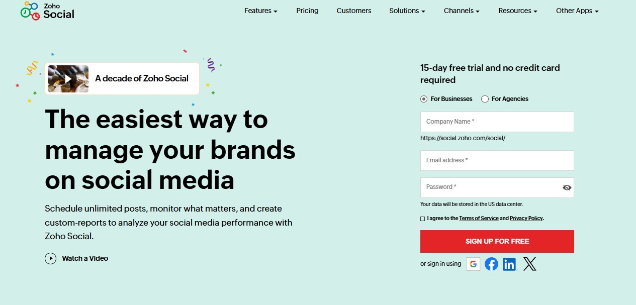636x305 pixels.
Task: Sign in using the X icon
Action: (x=529, y=264)
